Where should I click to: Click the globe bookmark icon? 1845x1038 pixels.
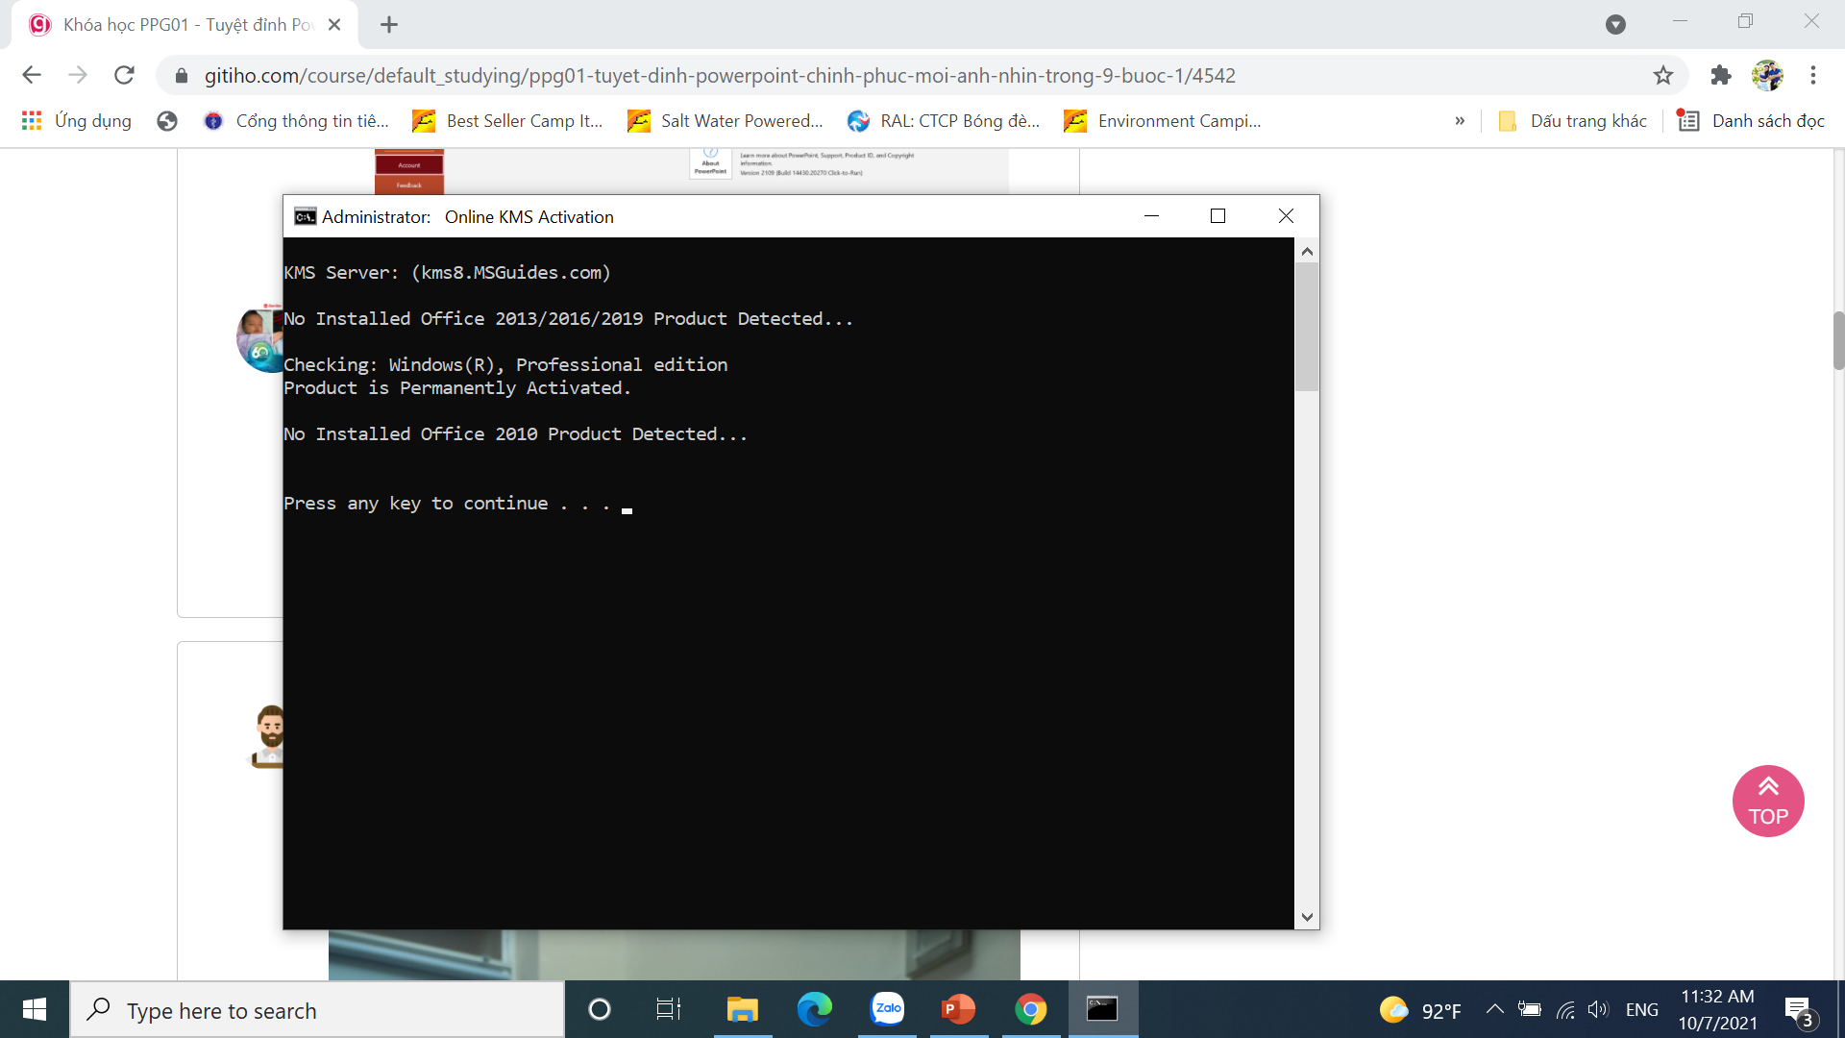coord(167,120)
